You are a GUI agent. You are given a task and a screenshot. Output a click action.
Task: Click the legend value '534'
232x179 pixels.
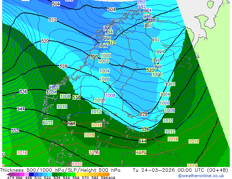pos(57,178)
